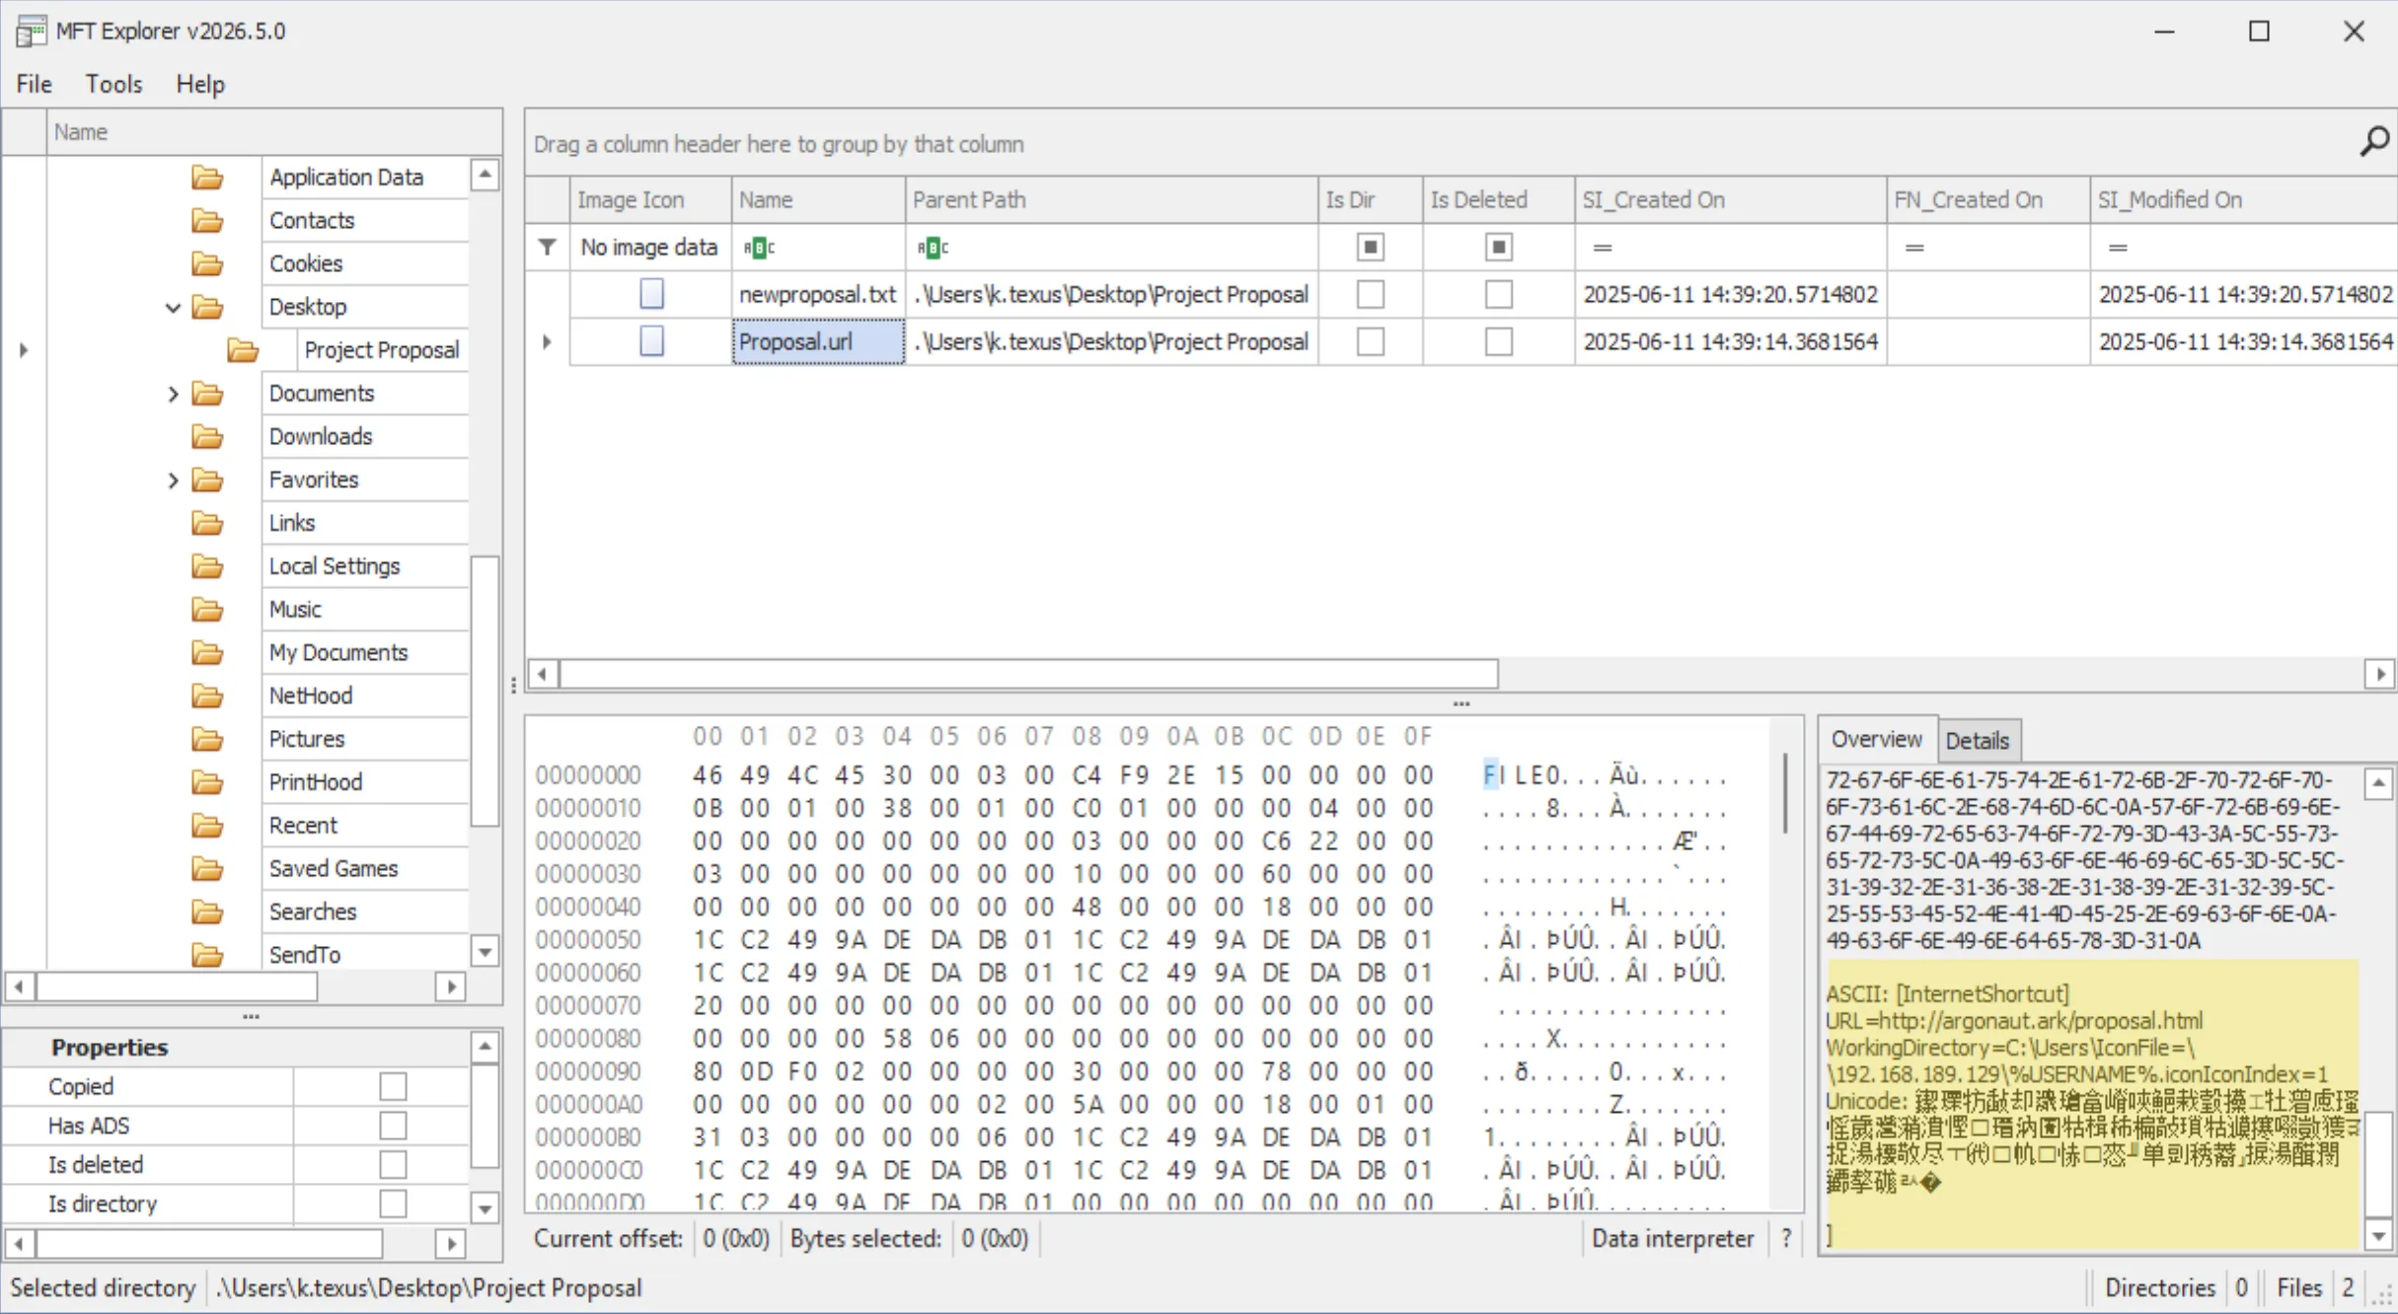Click the search magnifier icon in grid
This screenshot has height=1314, width=2398.
(x=2373, y=142)
